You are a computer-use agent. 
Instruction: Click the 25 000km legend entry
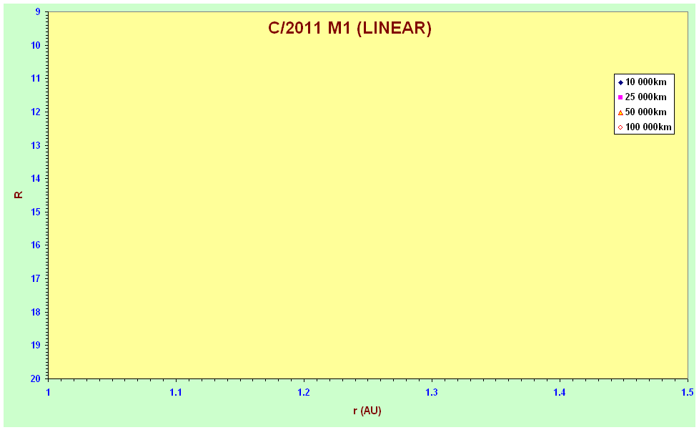pyautogui.click(x=643, y=97)
